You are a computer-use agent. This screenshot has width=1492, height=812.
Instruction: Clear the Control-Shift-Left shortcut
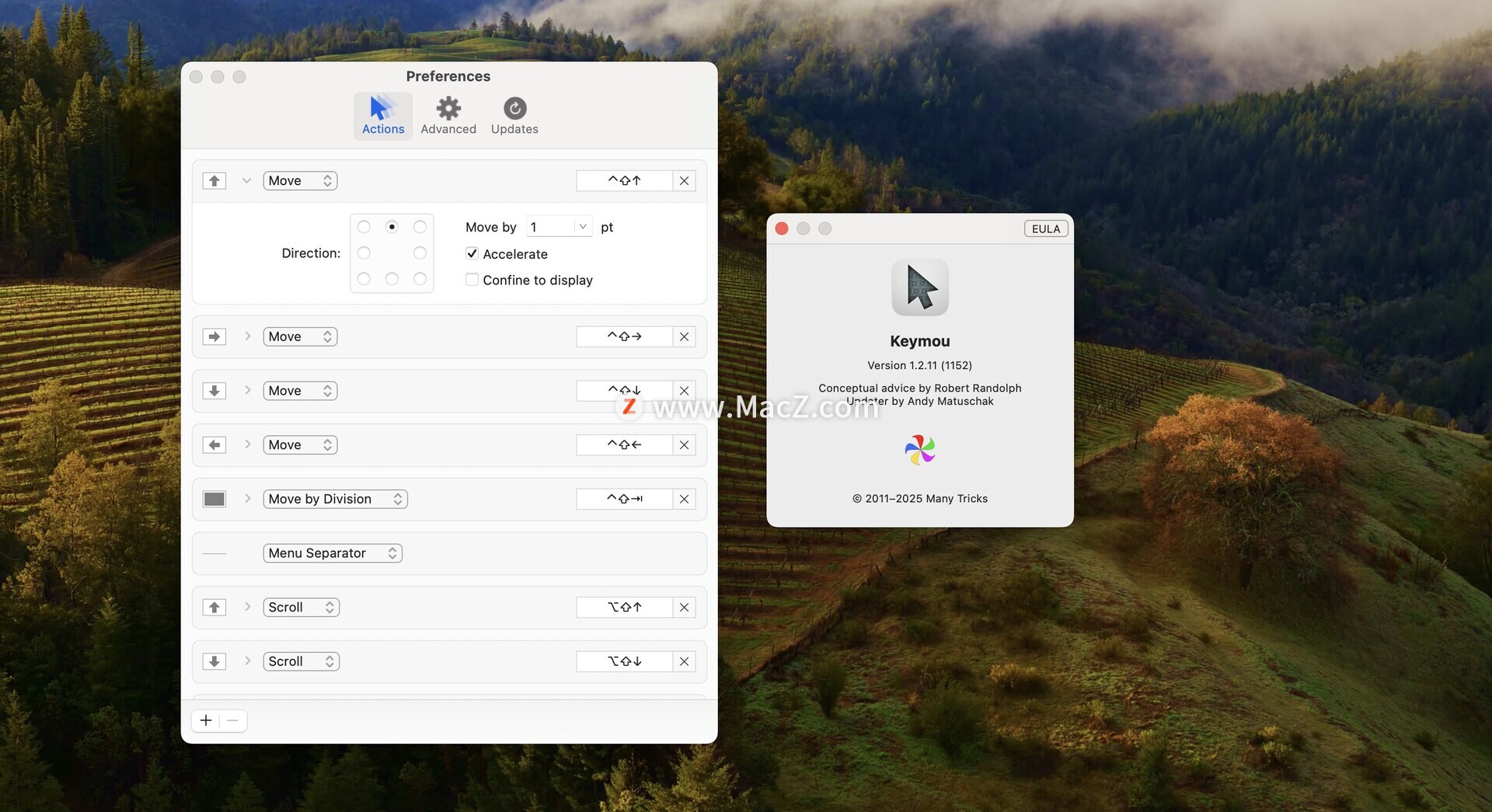(684, 445)
